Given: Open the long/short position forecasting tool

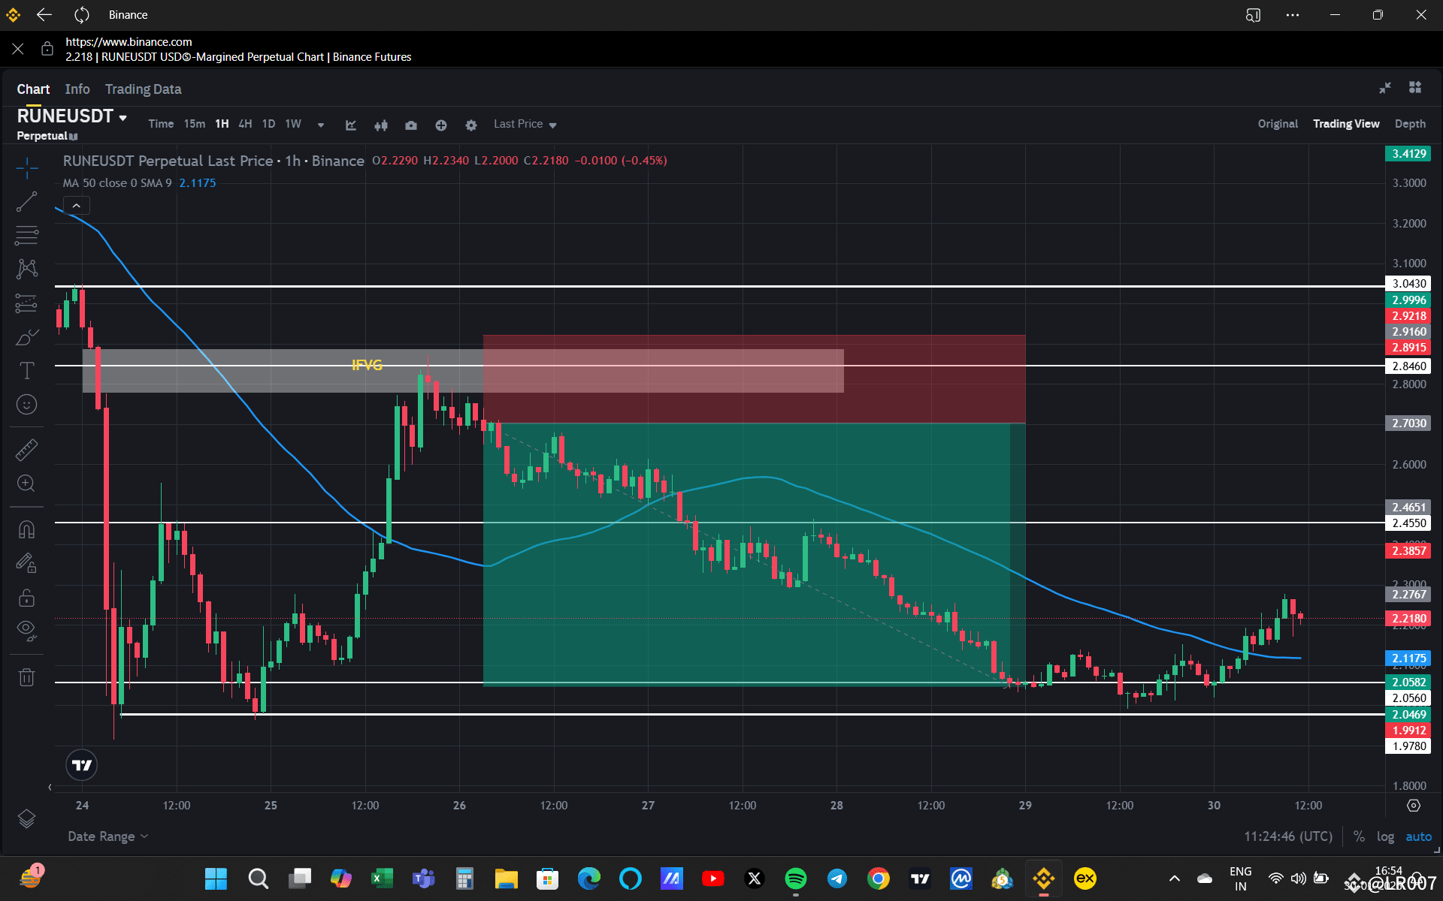Looking at the screenshot, I should coord(26,303).
